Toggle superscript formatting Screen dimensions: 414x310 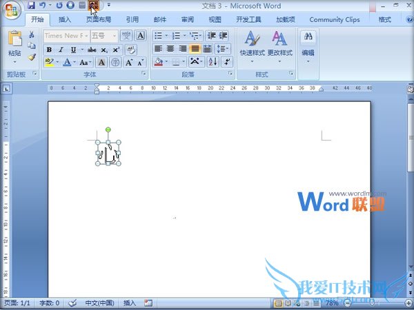(x=116, y=50)
